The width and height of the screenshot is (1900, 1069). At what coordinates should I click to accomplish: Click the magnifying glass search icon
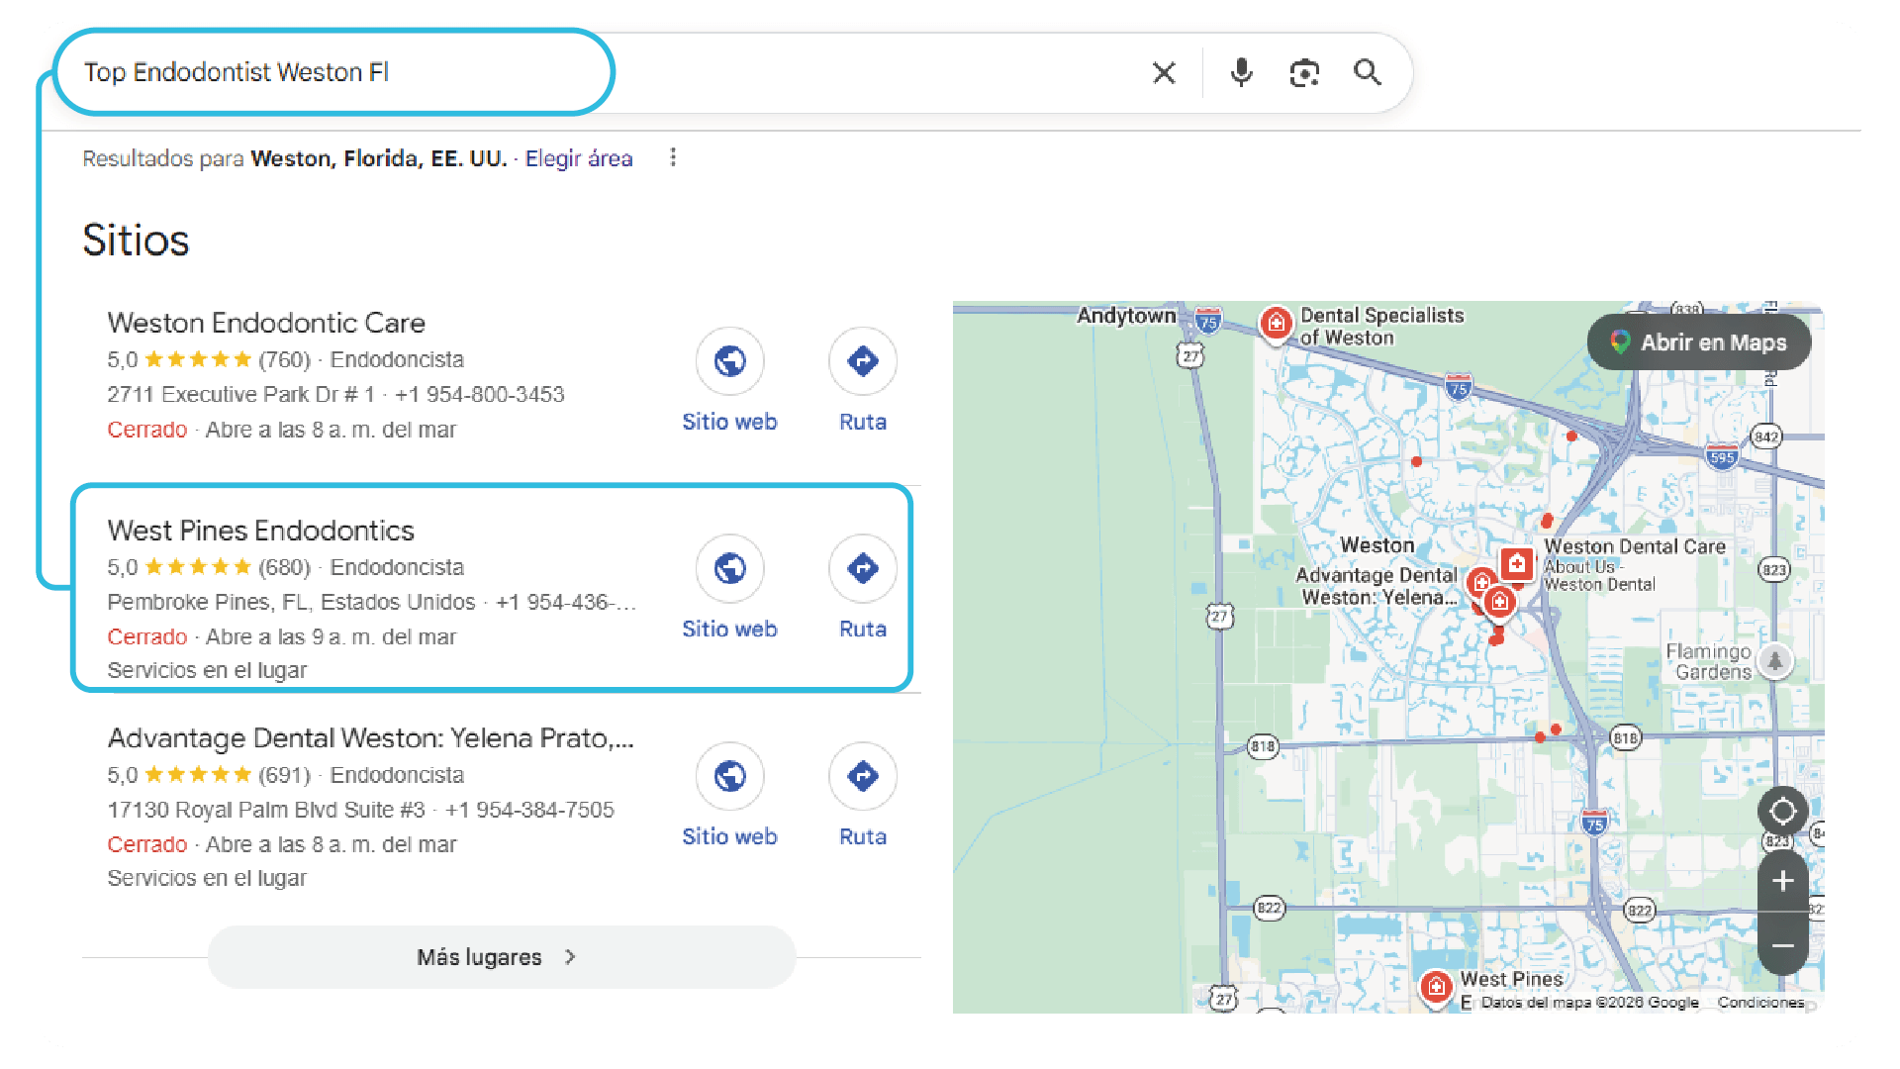1368,72
